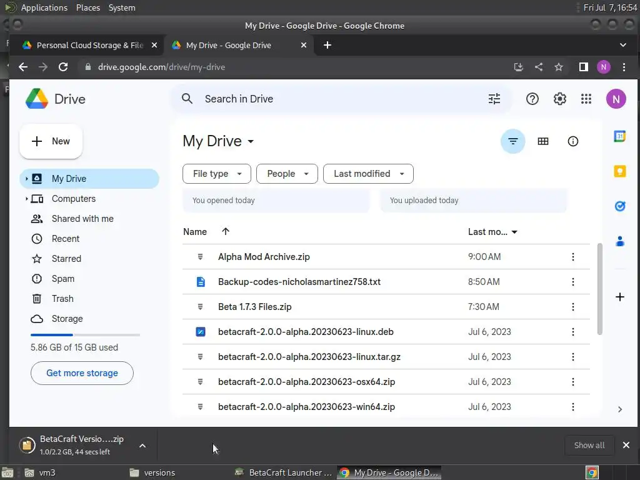Viewport: 640px width, 480px height.
Task: Select the You opened today chip
Action: click(x=276, y=201)
